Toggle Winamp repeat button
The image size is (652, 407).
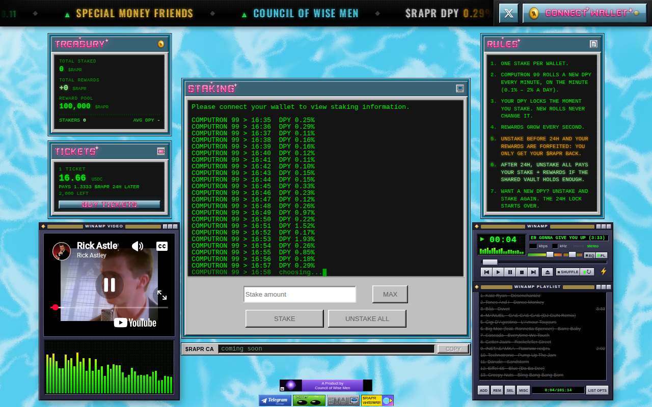(x=587, y=272)
